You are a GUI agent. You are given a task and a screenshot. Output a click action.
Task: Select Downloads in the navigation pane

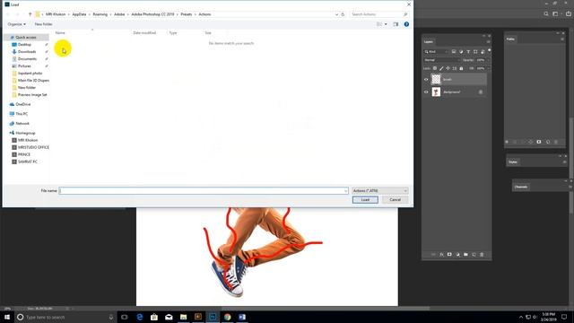(27, 52)
